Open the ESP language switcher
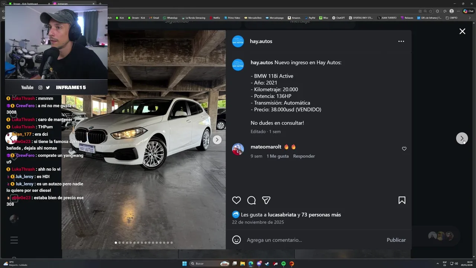 pos(445,264)
